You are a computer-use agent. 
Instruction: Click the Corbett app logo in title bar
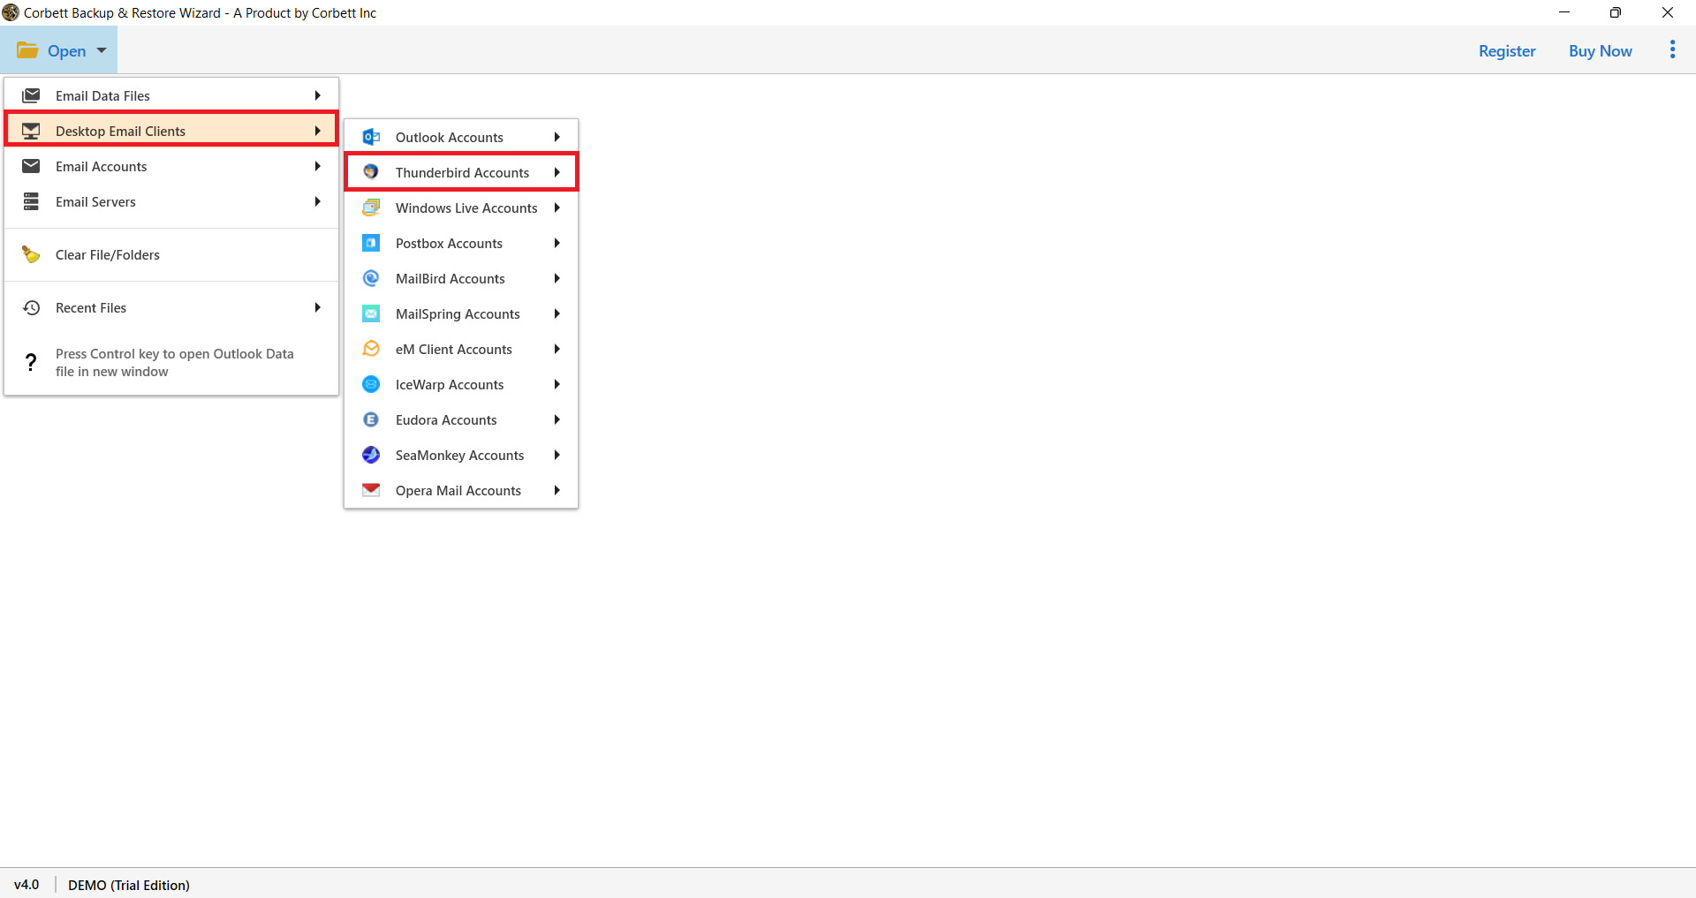11,12
